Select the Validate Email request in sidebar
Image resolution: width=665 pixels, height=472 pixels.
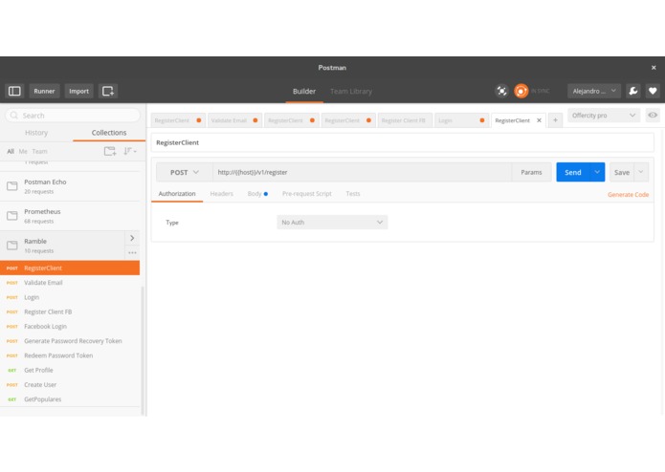pos(70,283)
